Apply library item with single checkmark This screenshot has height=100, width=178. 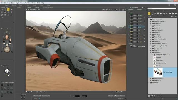(154, 96)
